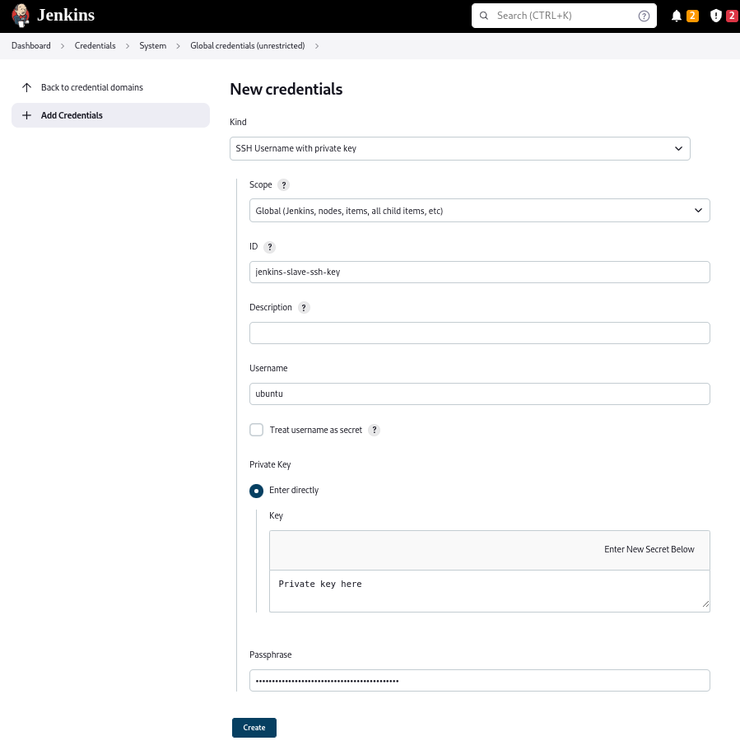
Task: Open the security warnings shield icon
Action: (715, 16)
